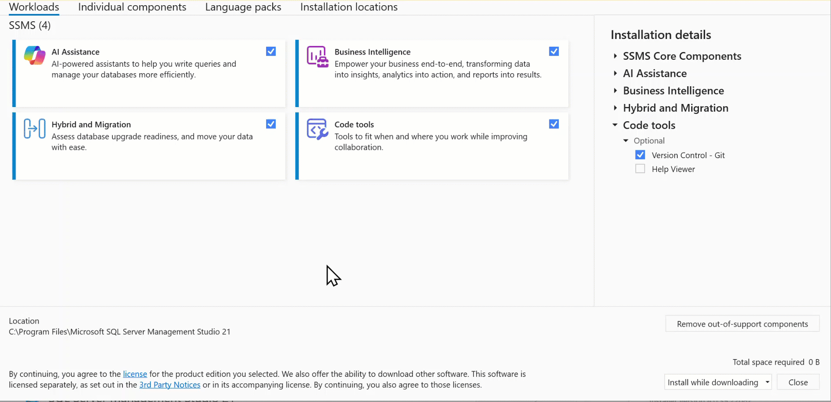Viewport: 831px width, 402px height.
Task: Click the AI Assistance Copilot icon
Action: 34,55
